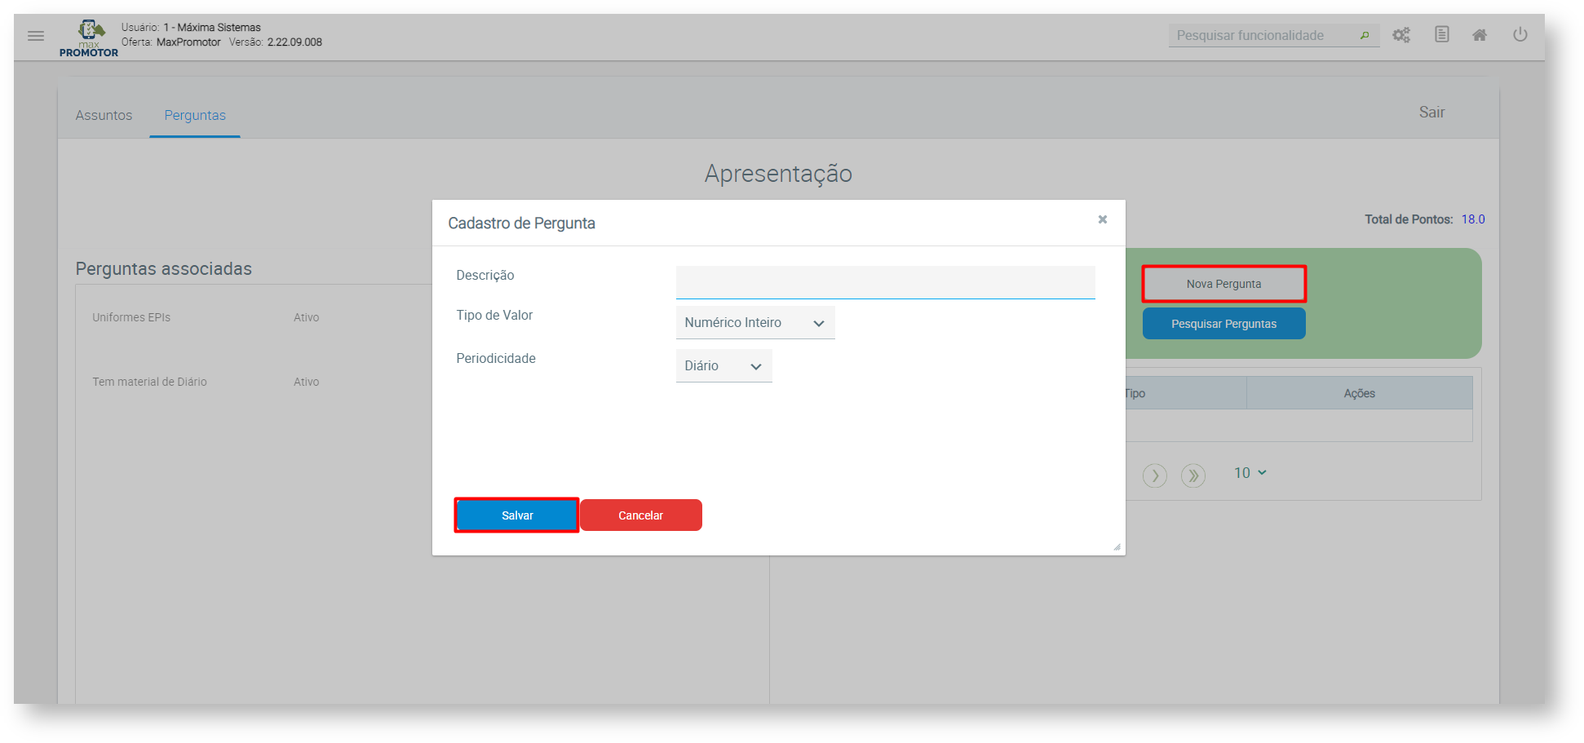Click the Oferta value MaxPromotor
The width and height of the screenshot is (1584, 743).
click(x=188, y=42)
